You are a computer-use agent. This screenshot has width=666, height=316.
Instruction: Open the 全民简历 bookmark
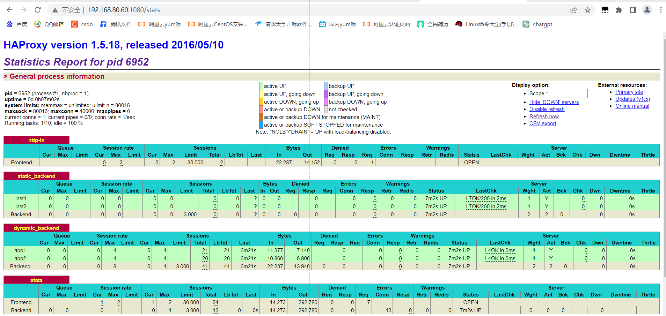(433, 24)
